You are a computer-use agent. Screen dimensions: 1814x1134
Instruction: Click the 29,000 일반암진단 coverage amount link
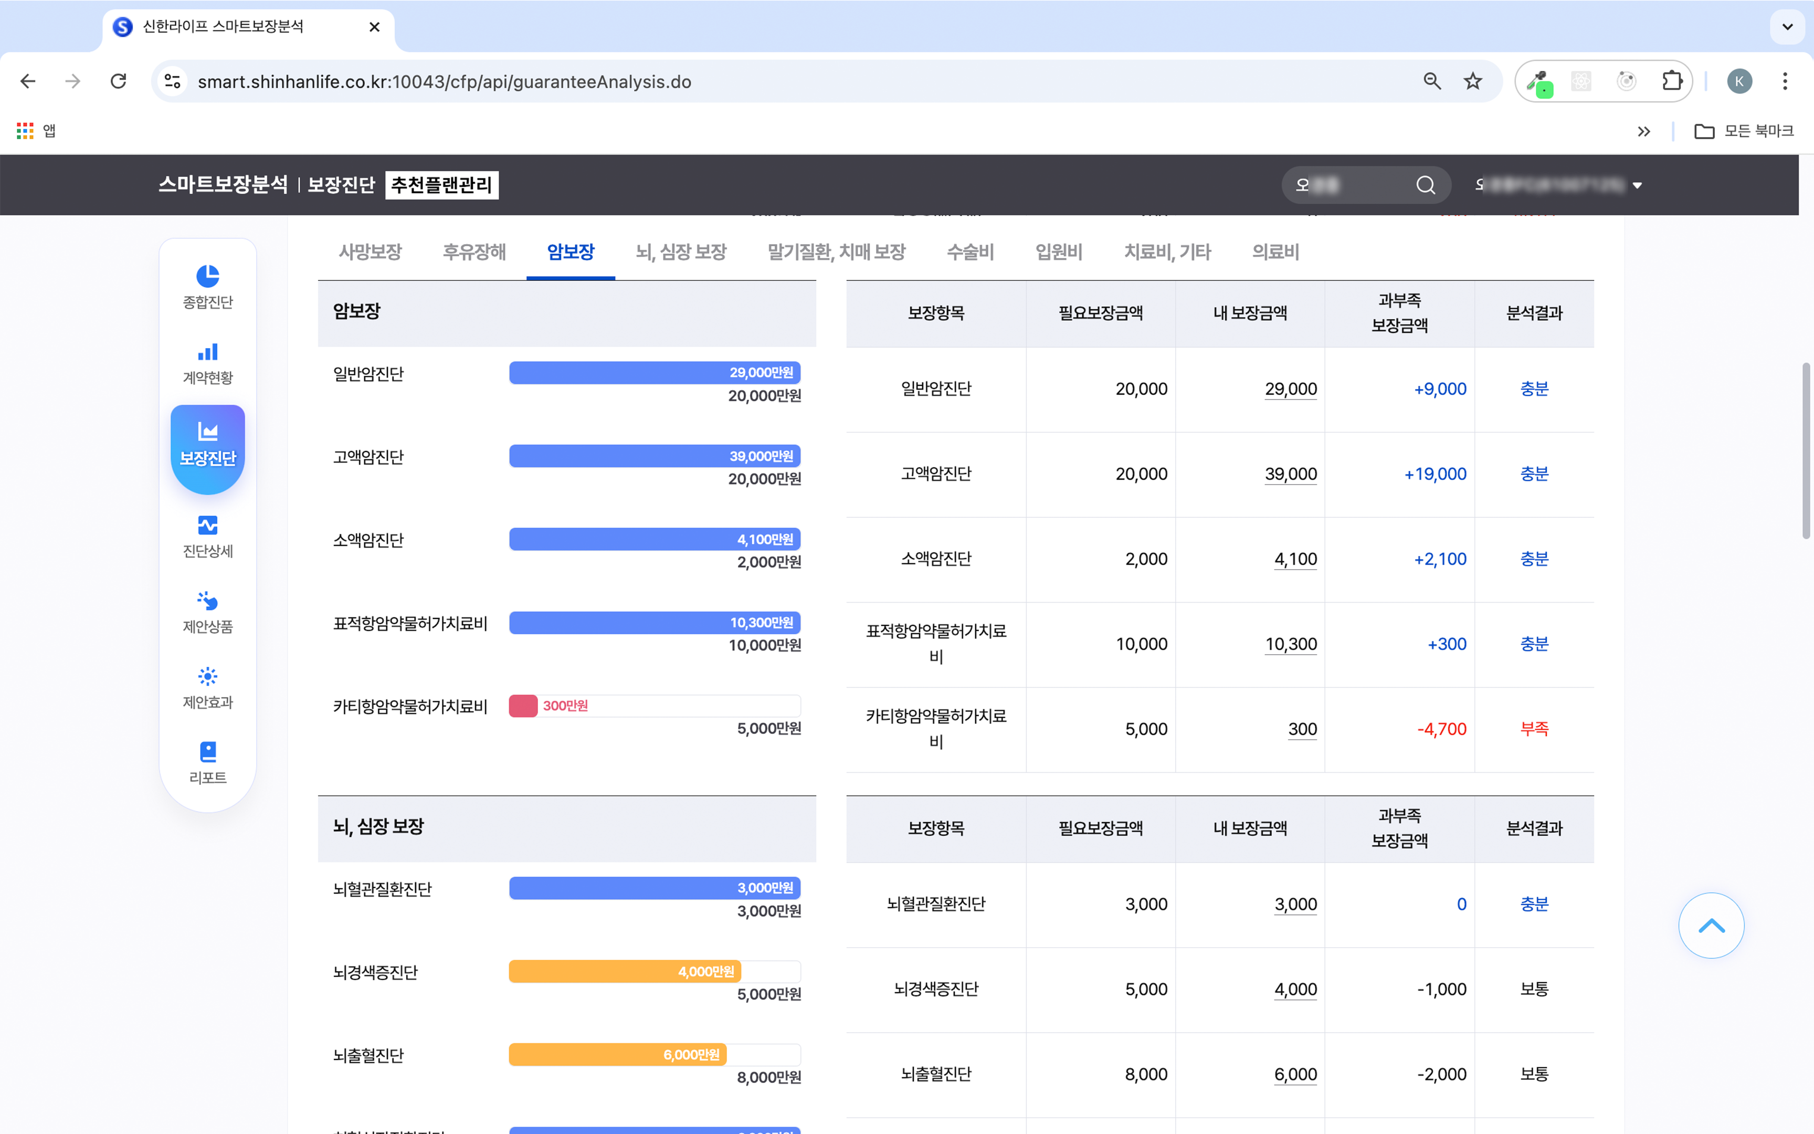(1290, 389)
